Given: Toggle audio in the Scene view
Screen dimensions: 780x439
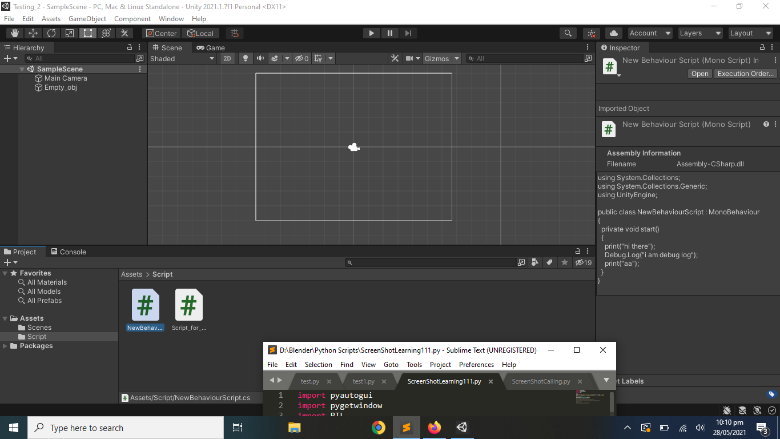Looking at the screenshot, I should (x=260, y=58).
